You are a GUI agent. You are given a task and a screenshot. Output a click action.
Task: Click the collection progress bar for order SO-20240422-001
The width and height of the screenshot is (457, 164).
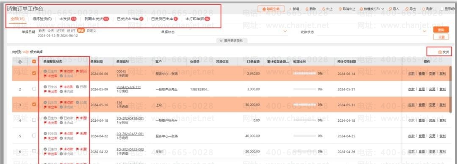tap(305, 136)
